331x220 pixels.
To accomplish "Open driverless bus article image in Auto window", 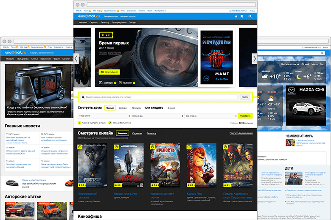I will pos(39,91).
